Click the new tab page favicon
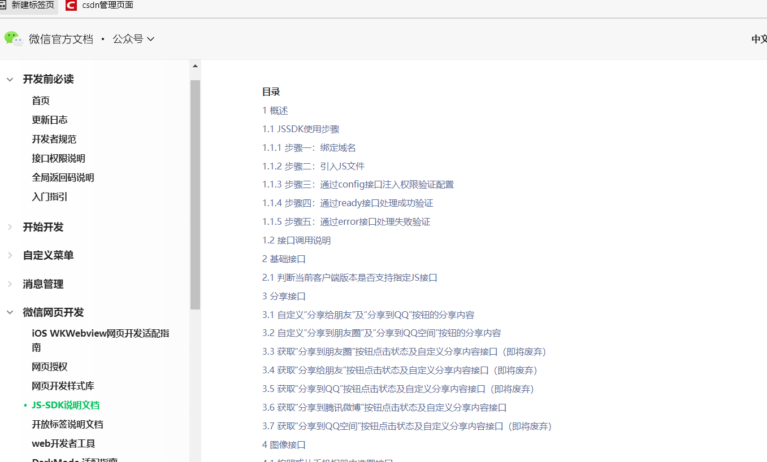 3,5
